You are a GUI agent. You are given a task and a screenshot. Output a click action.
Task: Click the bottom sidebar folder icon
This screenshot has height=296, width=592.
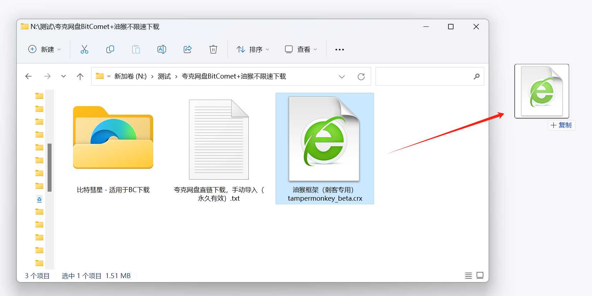[39, 263]
